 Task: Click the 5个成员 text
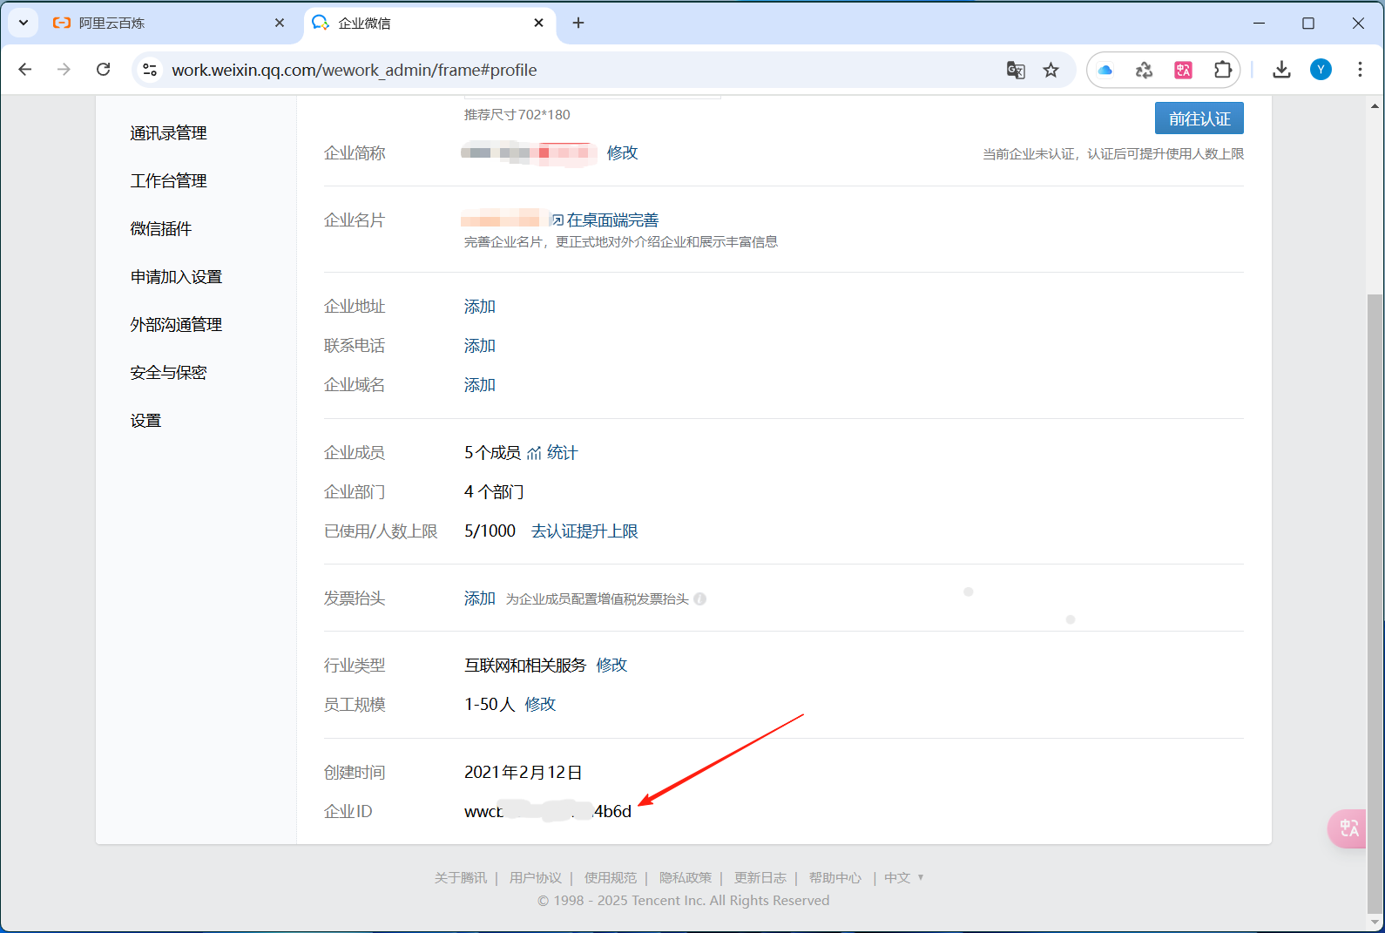pyautogui.click(x=492, y=453)
